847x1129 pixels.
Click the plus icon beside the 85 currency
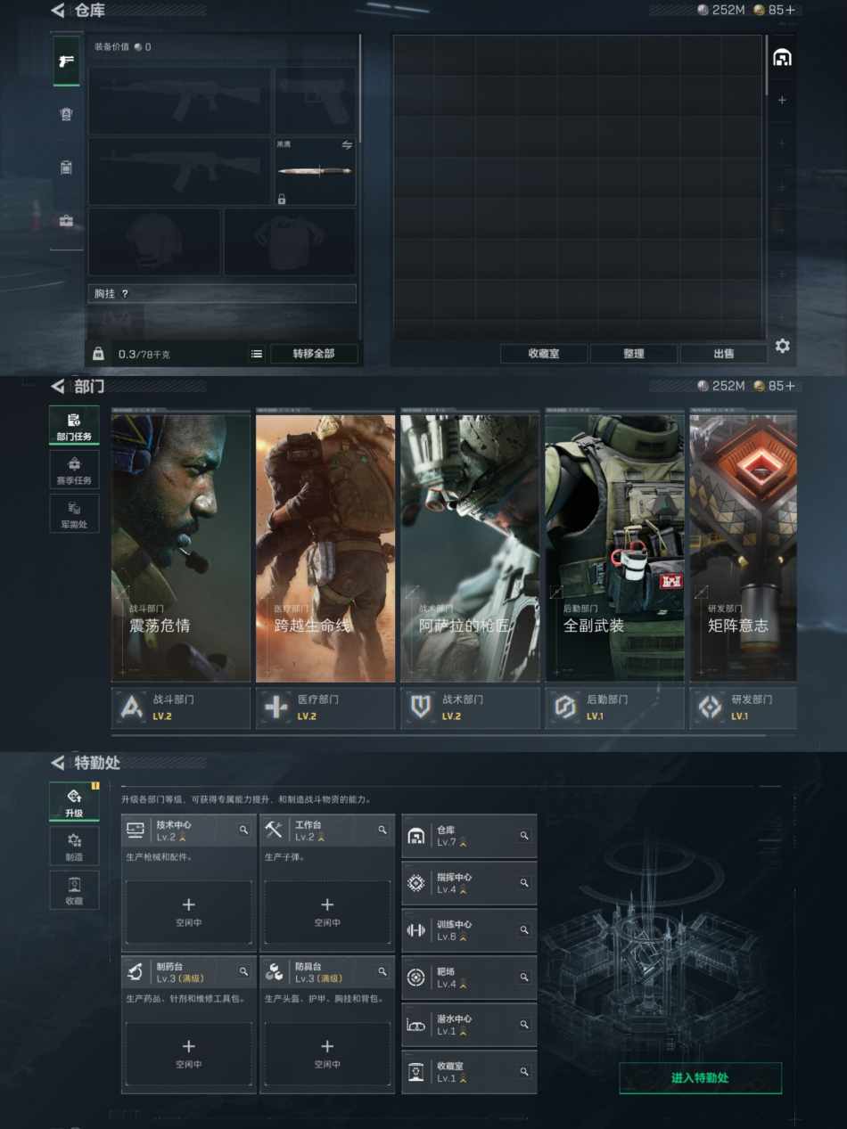787,11
